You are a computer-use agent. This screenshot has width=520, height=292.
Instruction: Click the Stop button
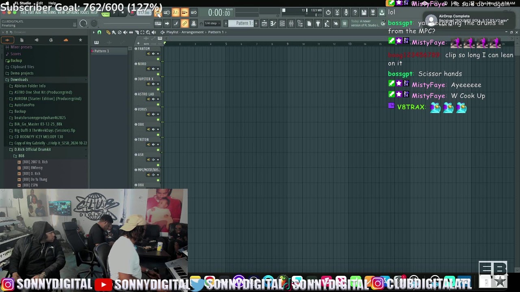(x=123, y=13)
